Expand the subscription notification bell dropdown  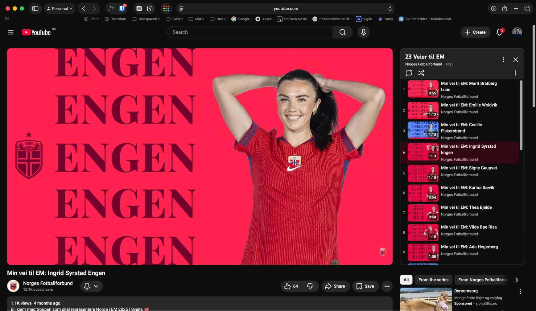pyautogui.click(x=91, y=286)
